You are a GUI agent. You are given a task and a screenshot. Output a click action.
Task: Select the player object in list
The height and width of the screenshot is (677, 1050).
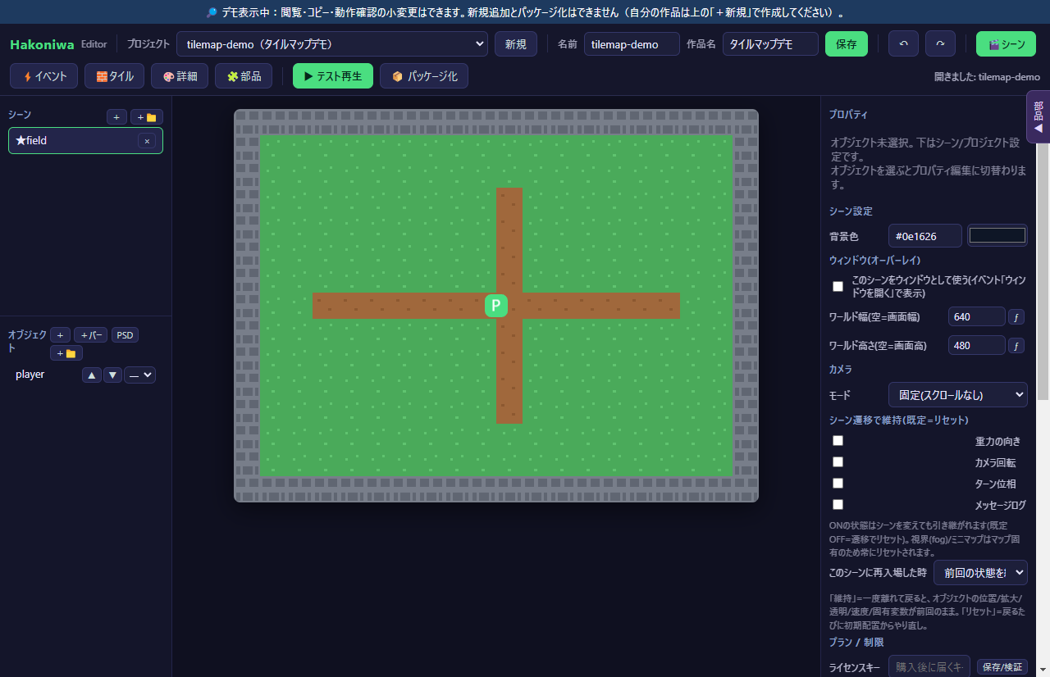pyautogui.click(x=30, y=375)
